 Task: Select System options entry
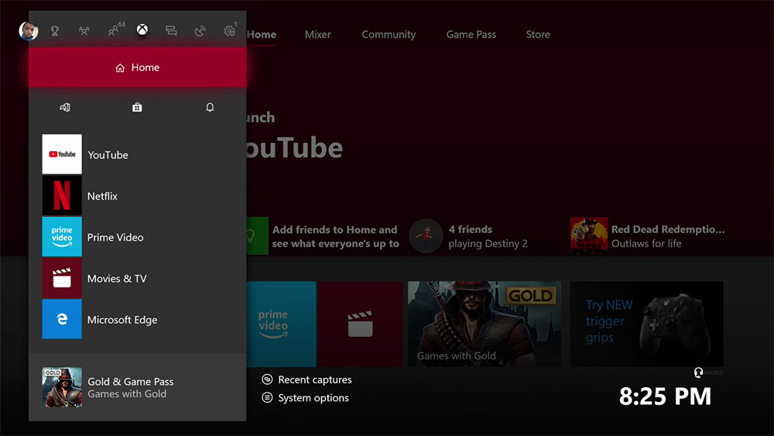[305, 397]
